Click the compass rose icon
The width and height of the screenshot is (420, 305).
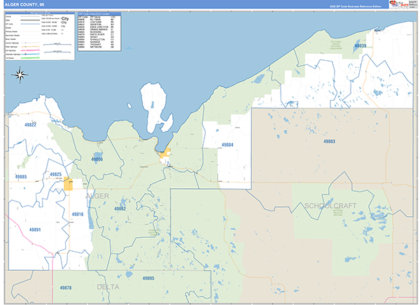(20, 75)
